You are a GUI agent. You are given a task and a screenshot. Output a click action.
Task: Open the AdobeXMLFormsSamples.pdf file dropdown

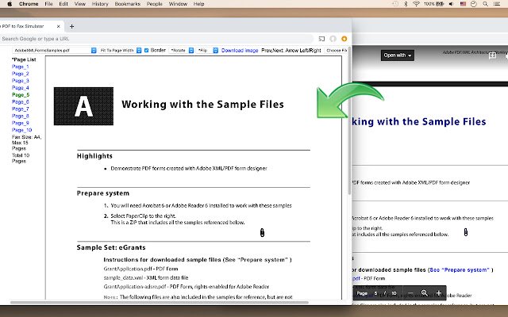click(55, 51)
